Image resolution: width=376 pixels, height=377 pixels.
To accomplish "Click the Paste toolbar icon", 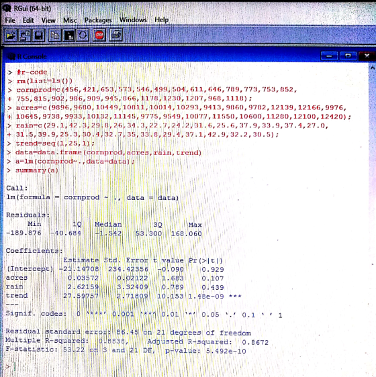I will 69,36.
